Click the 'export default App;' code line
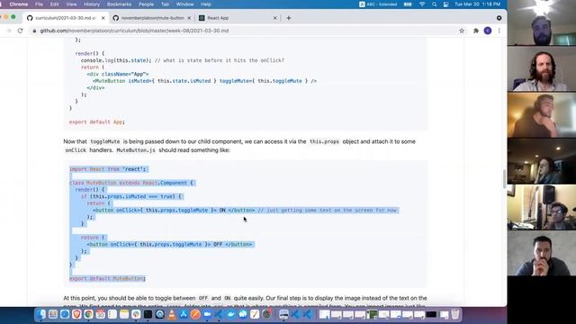 point(97,121)
